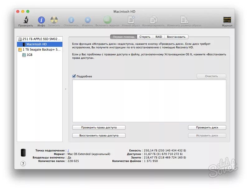Click the green zoom window button
This screenshot has height=189, width=249.
(28, 12)
